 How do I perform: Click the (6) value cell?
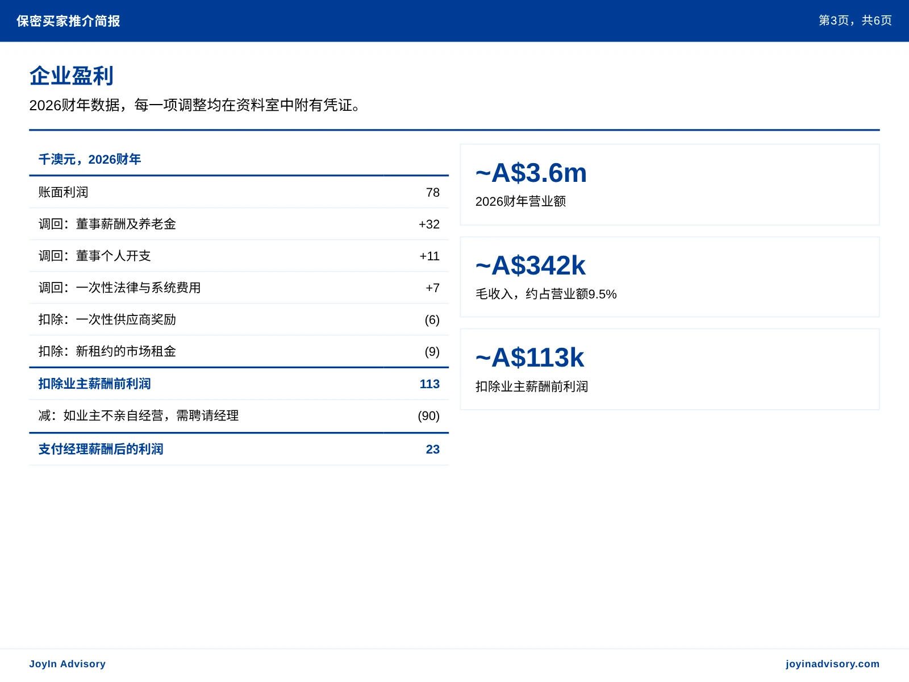tap(432, 320)
